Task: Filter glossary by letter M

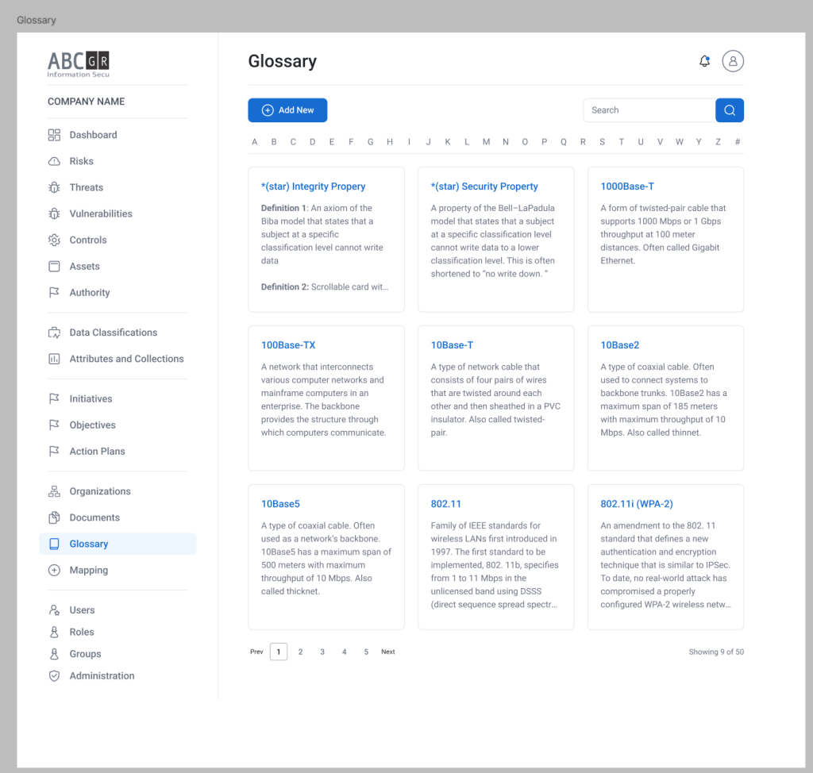Action: 486,142
